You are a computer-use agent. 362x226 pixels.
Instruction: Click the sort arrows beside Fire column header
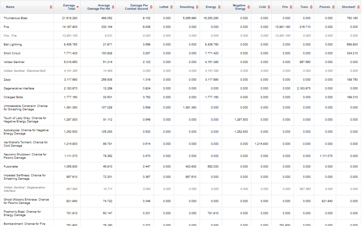coord(291,7)
